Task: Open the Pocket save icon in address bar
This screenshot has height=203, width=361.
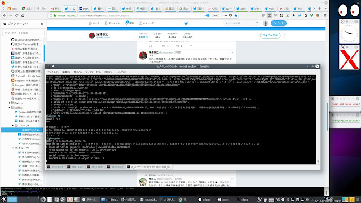Action: tap(231, 15)
